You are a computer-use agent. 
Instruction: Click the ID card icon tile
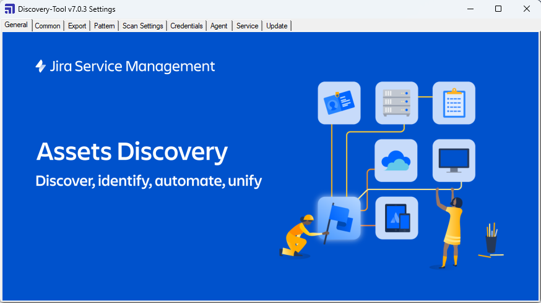pyautogui.click(x=339, y=102)
